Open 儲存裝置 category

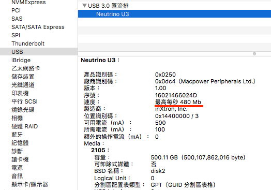click(x=23, y=77)
